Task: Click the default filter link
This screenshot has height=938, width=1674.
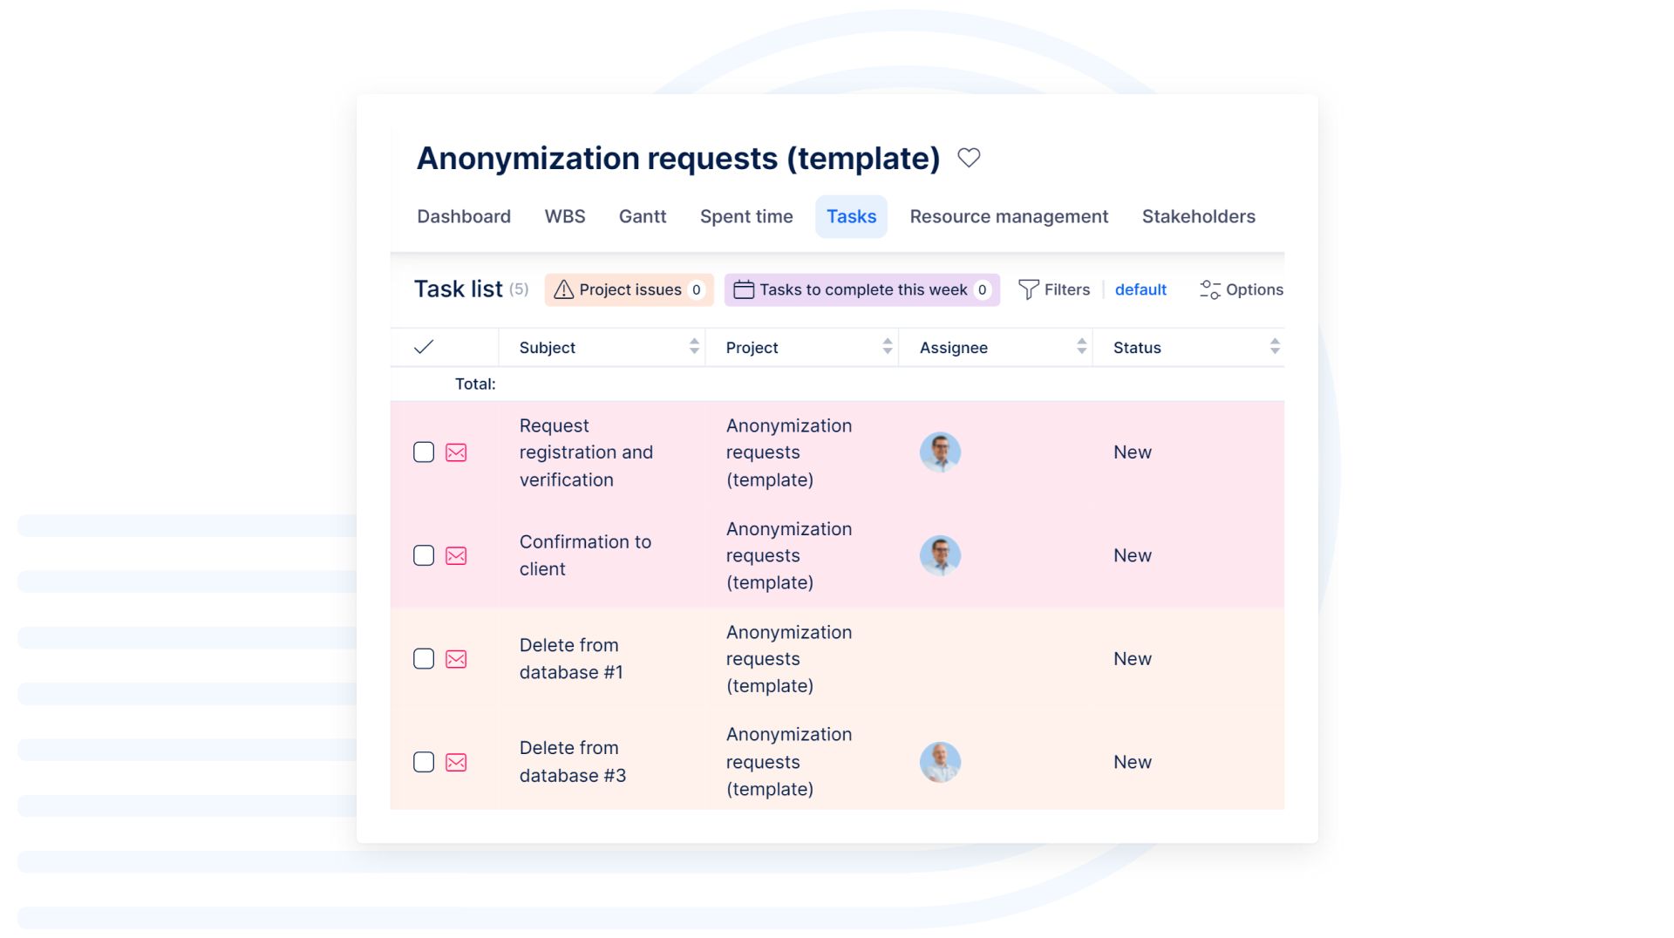Action: (1140, 289)
